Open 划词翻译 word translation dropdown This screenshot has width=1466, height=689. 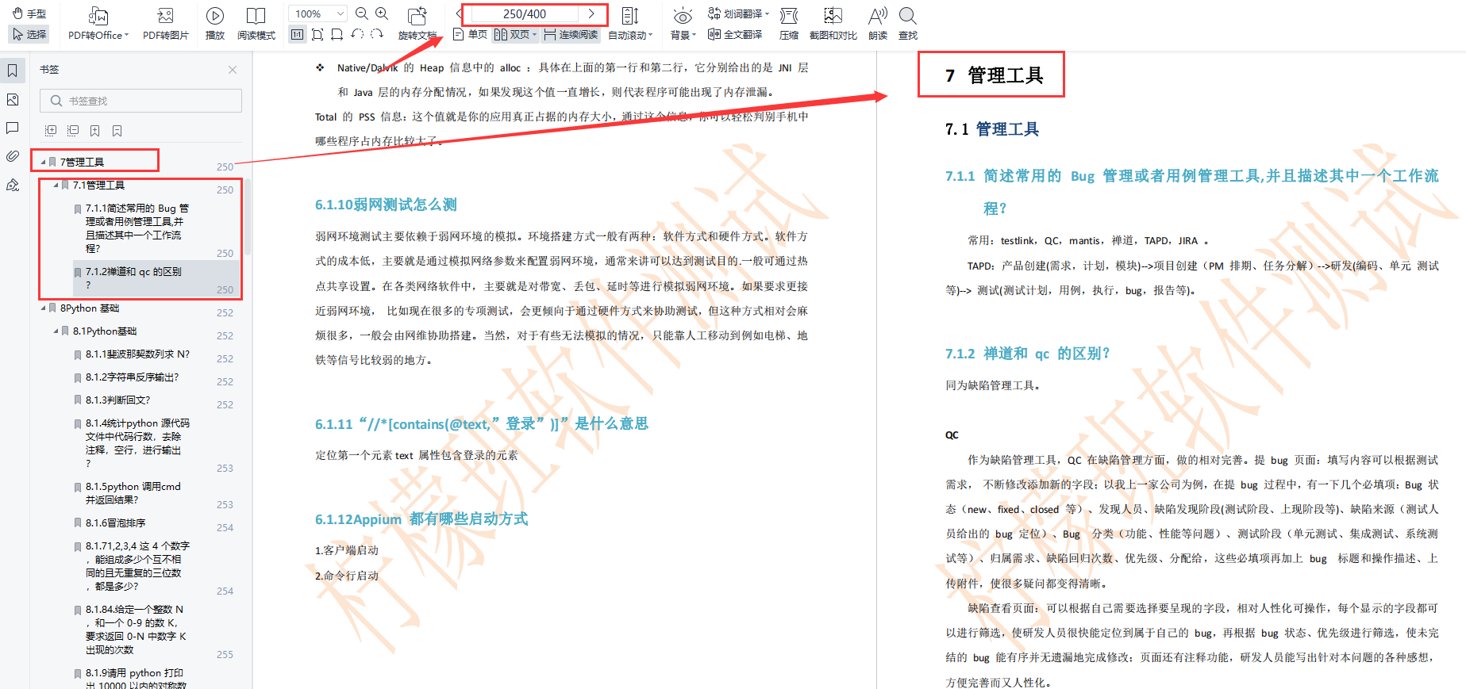click(x=738, y=13)
